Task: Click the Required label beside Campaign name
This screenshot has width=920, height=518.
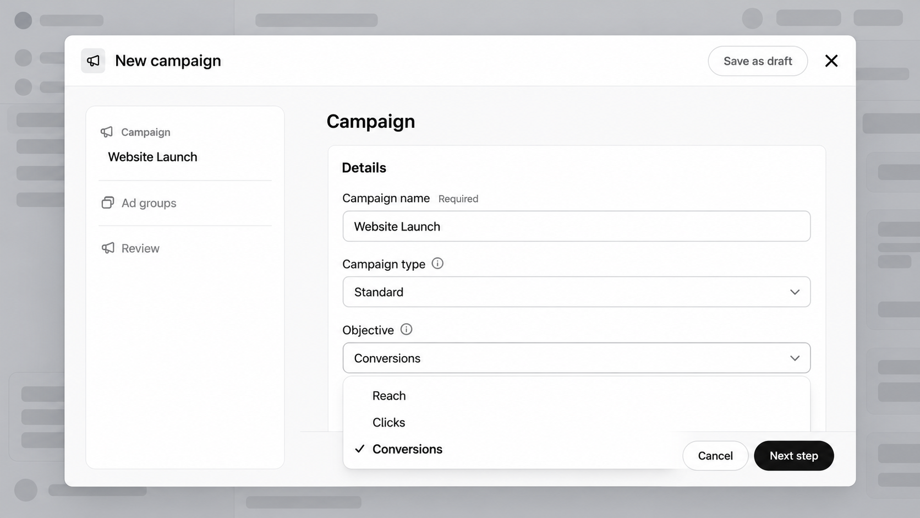Action: tap(458, 199)
